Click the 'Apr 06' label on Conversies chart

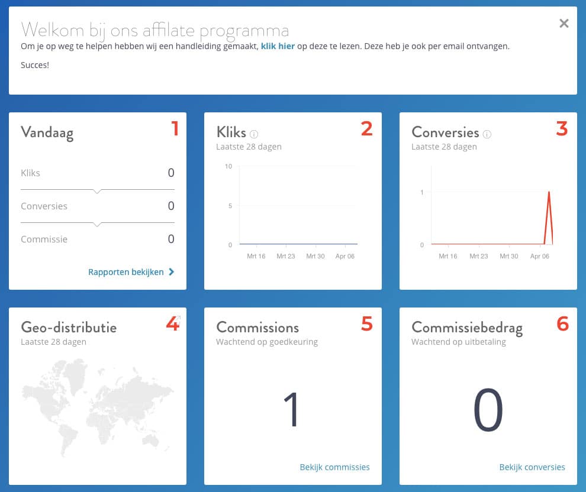539,257
